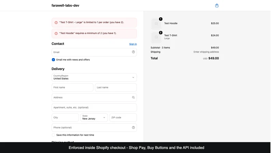
Task: Click the $24.00 T-Shirt price
Action: (x=215, y=35)
